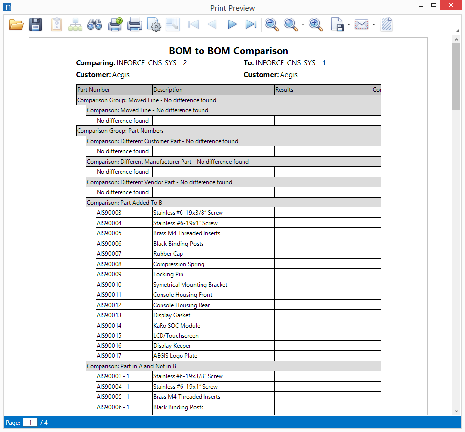Open the send via e-mail dropdown arrow
Viewport: 465px width, 432px height.
click(373, 25)
